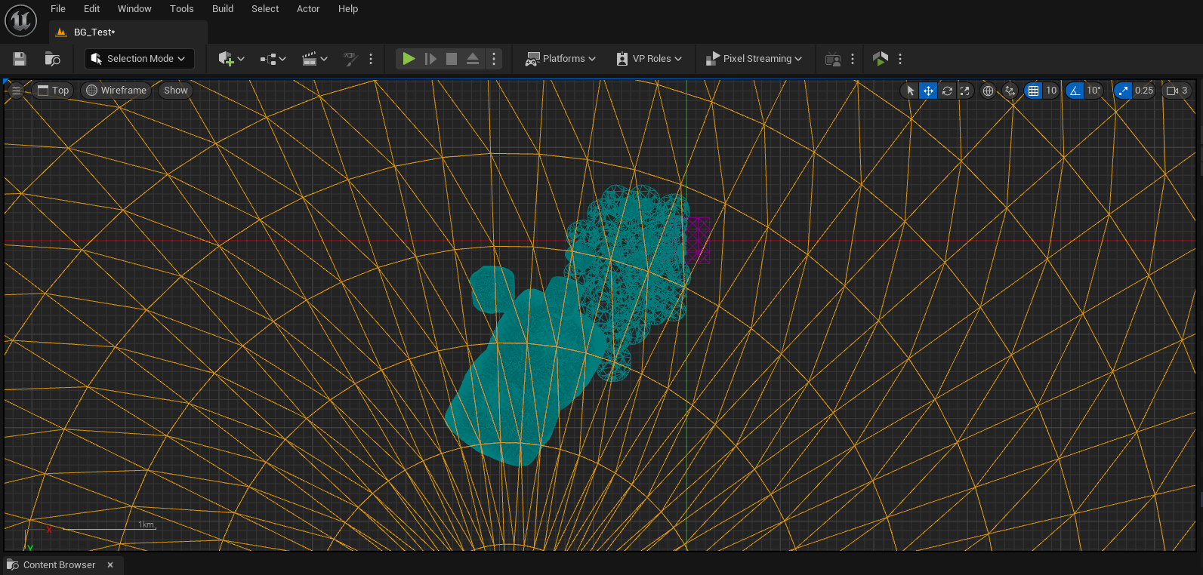Screen dimensions: 1203x575
Task: Click the megaphone icon with green arrow
Action: tap(881, 59)
